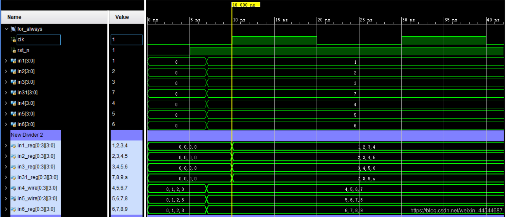Click value 7,8,9,a of in31_reg

[x=120, y=177]
